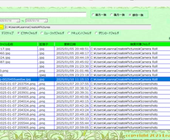Screen dimensions: 170x140
Task: Click the yellow folder browse button
Action: 1,27
